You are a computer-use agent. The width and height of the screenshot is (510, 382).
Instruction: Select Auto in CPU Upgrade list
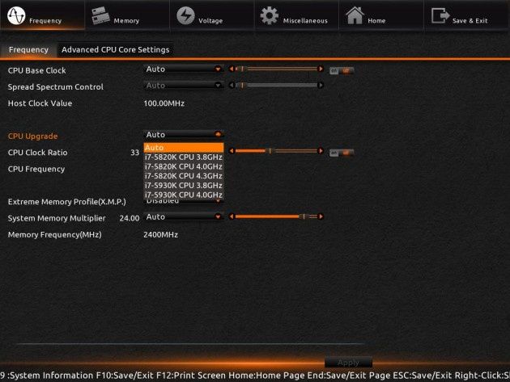(184, 147)
